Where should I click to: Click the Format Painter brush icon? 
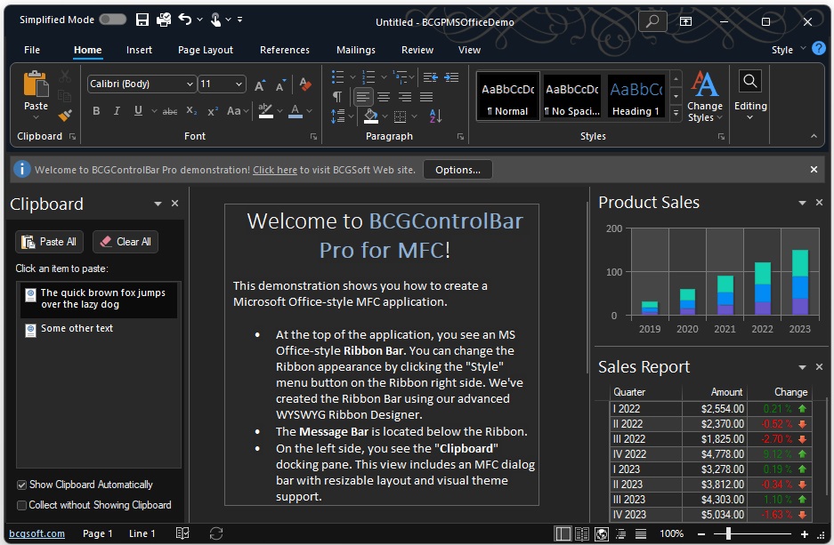(65, 116)
